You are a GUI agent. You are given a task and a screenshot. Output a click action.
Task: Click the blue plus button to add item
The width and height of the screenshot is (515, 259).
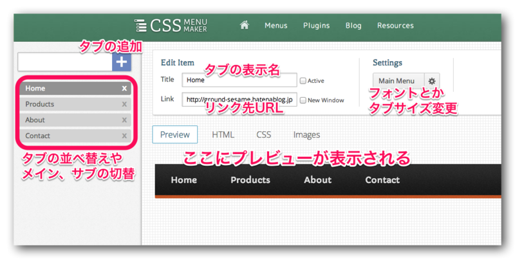click(122, 62)
